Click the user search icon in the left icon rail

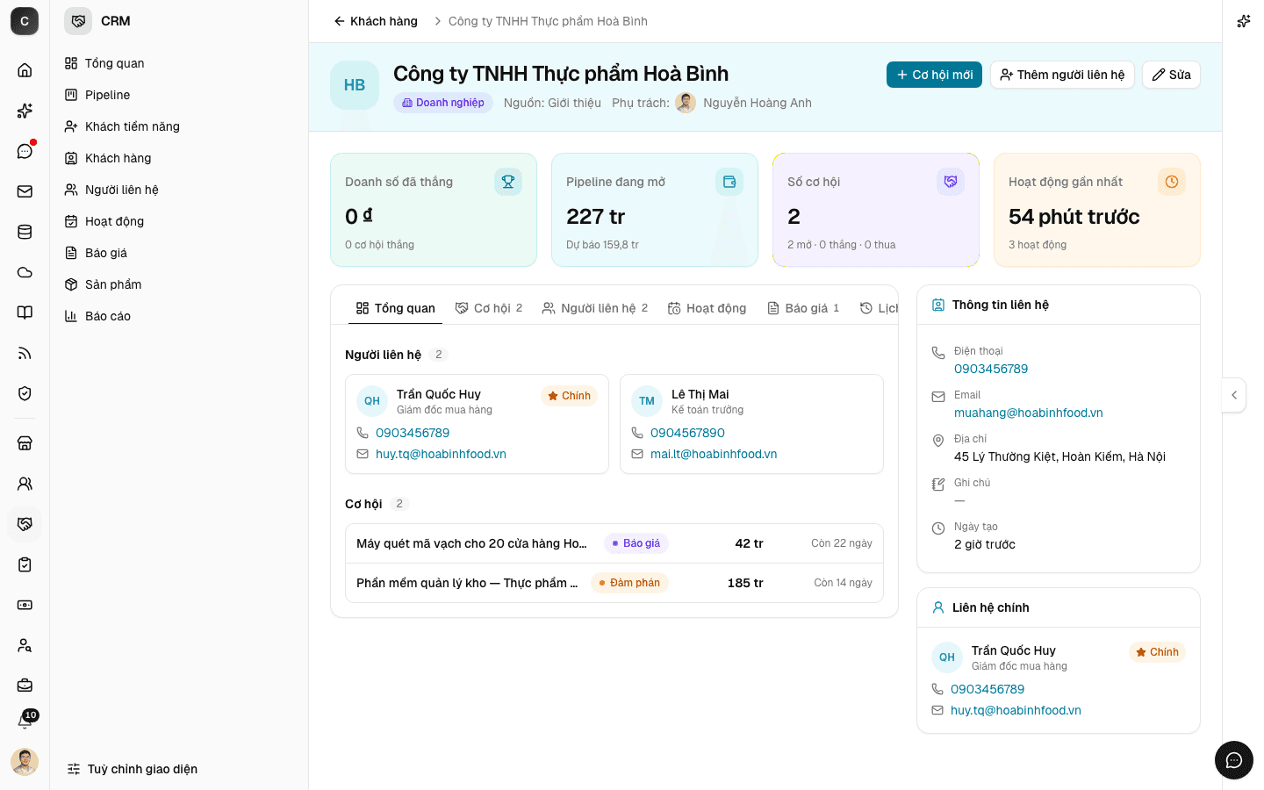[25, 645]
